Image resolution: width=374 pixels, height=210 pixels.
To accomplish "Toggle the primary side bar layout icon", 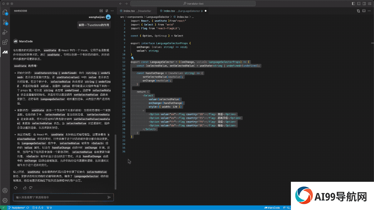I will (353, 4).
